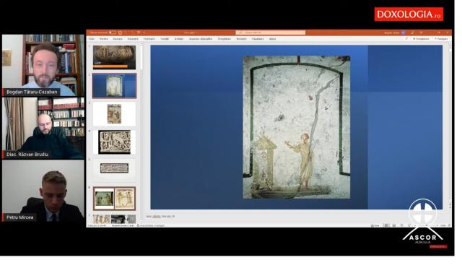The width and height of the screenshot is (462, 273).
Task: Select slide 3 thumbnail with the small fresco
Action: coord(114,114)
